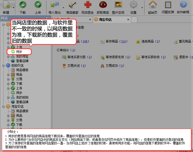This screenshot has height=152, width=193.
Task: Expand the 下载 node under 拍拍①店
Action: point(8,84)
